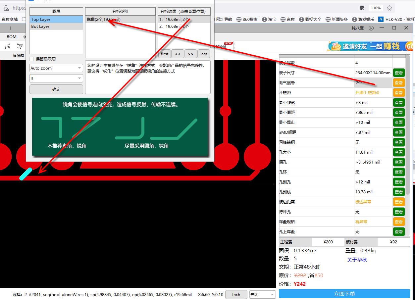415x300 pixels.
Task: Open the 淘宝 bookmark
Action: pos(269,20)
